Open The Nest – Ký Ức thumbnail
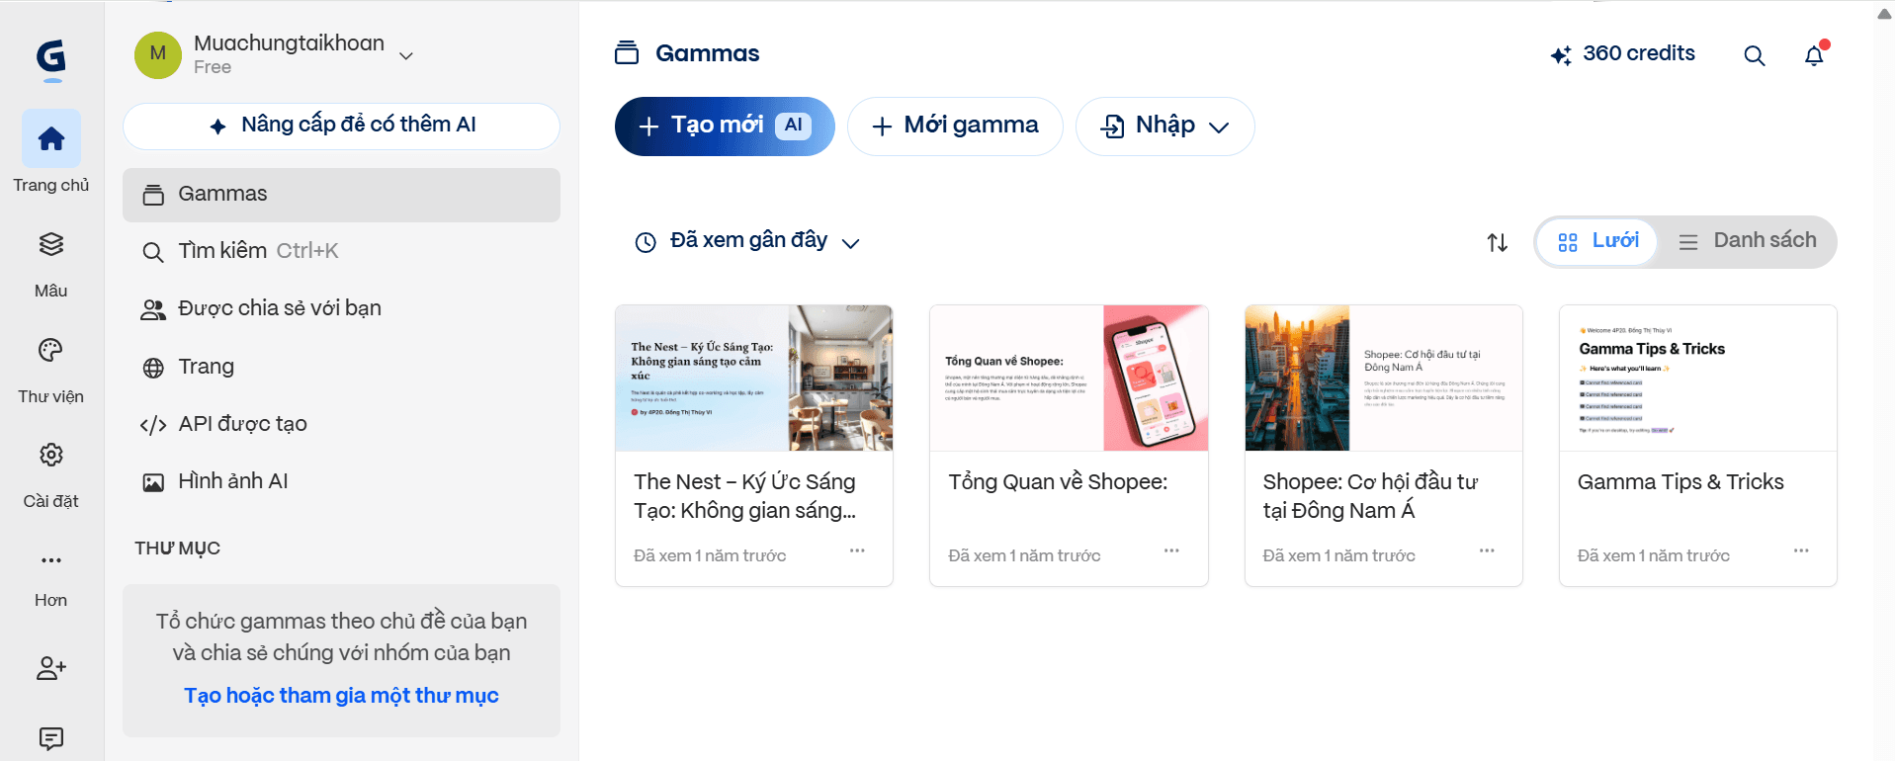Viewport: 1895px width, 761px height. click(x=754, y=379)
